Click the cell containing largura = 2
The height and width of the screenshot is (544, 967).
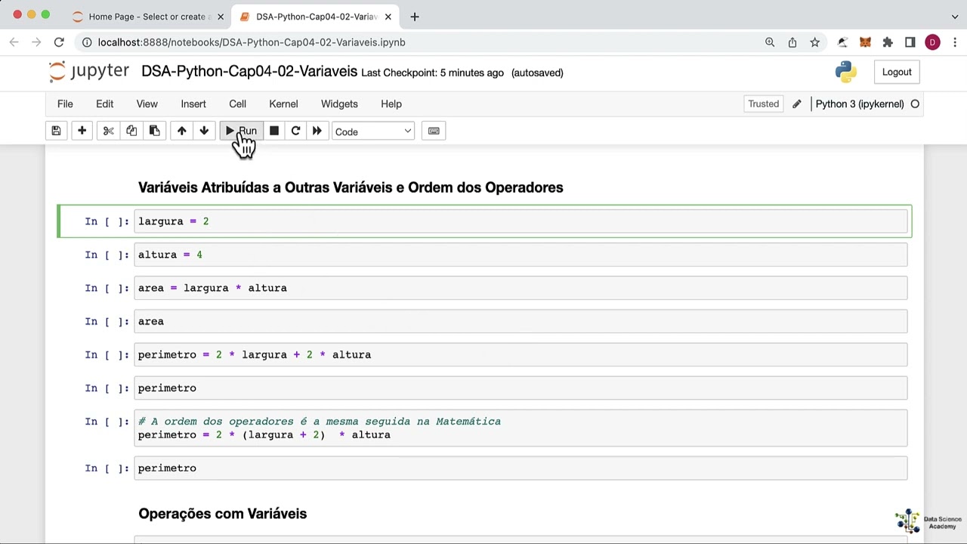click(x=521, y=221)
